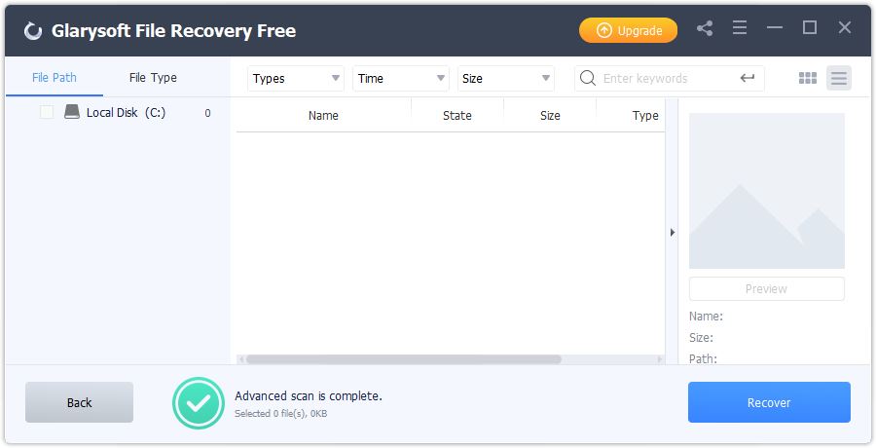
Task: Sort by the Name column header
Action: (x=323, y=115)
